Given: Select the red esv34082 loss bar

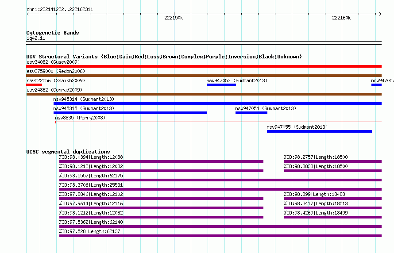Looking at the screenshot, I should pyautogui.click(x=204, y=66).
